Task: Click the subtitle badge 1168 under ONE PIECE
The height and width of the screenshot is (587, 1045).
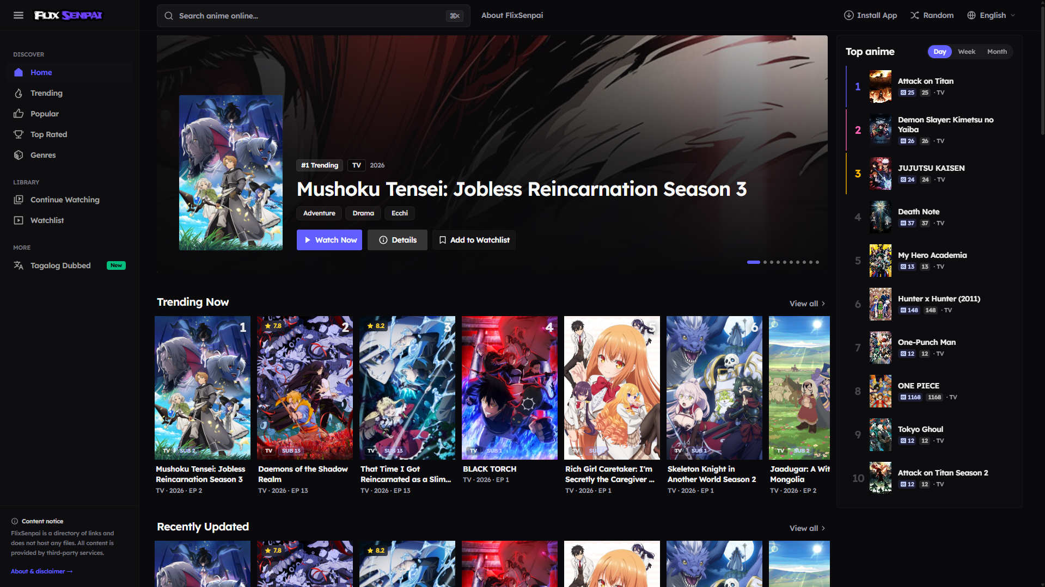Action: point(910,397)
